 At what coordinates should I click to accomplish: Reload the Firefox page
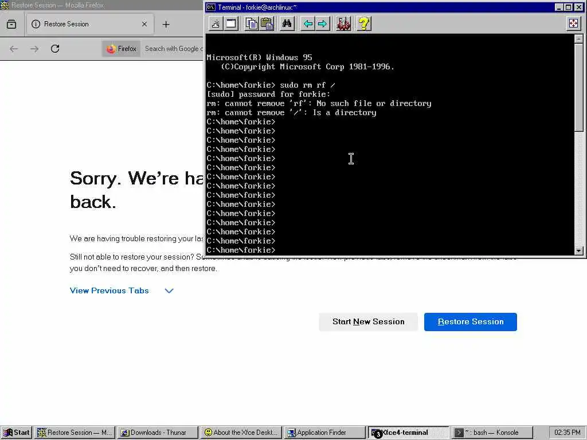click(55, 49)
